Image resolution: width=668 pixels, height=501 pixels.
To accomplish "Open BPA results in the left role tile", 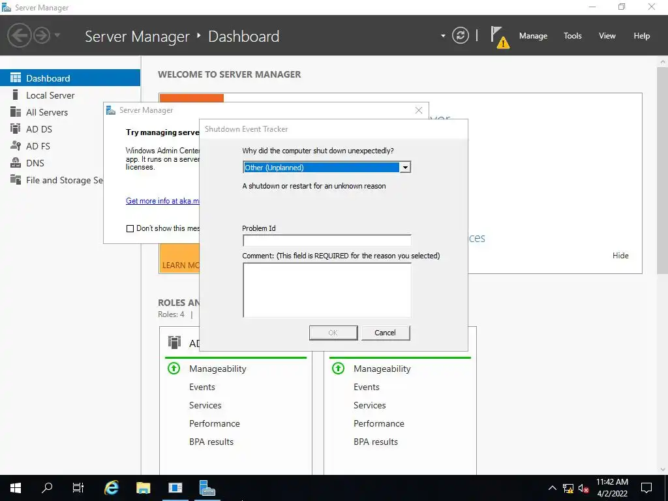I will pos(211,442).
